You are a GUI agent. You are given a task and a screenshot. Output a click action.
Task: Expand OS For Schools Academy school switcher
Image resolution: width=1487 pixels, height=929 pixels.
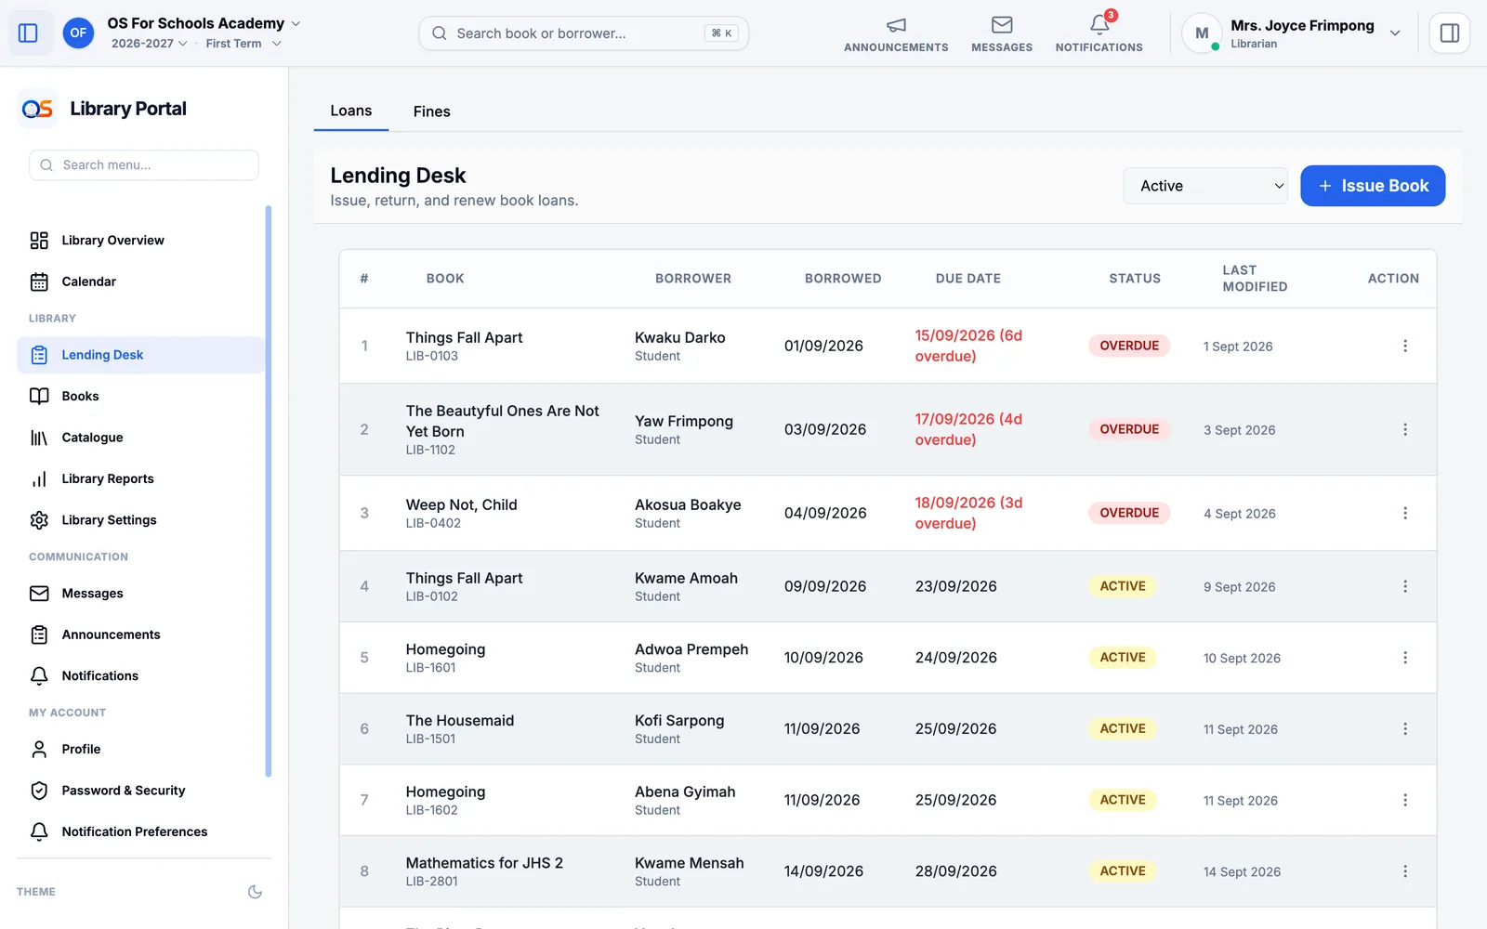(204, 23)
